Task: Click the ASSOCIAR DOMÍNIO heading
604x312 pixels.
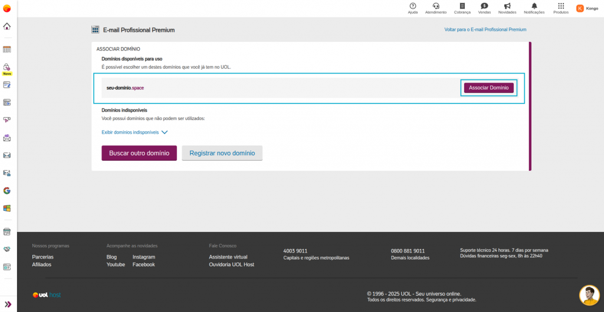Action: (118, 49)
